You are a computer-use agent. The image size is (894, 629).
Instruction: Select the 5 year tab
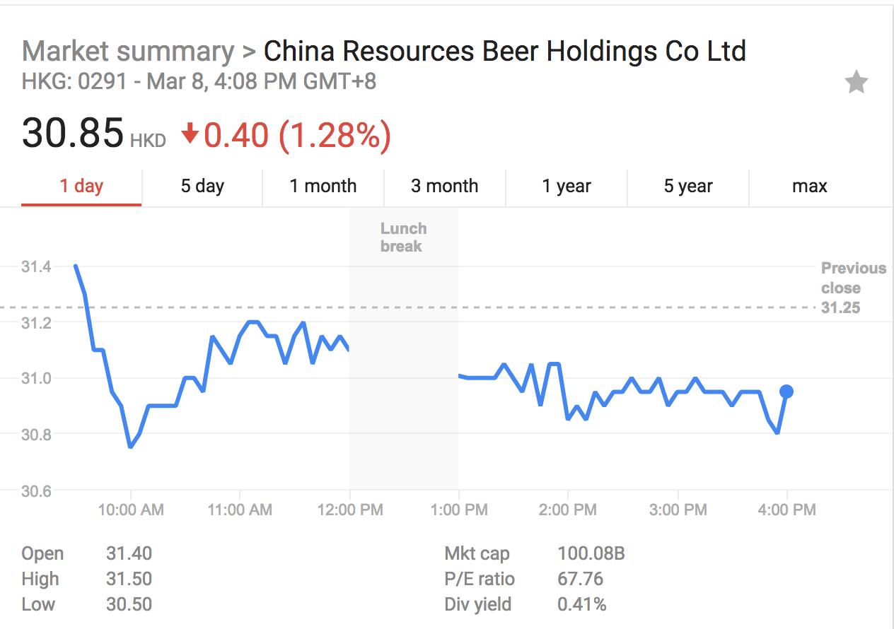coord(687,187)
